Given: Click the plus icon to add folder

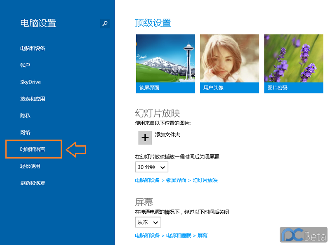Looking at the screenshot, I should coord(145,138).
